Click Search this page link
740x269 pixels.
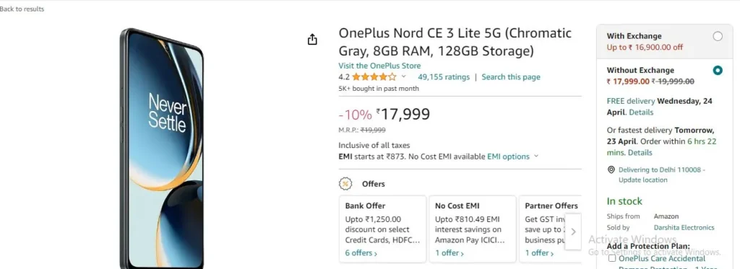click(511, 76)
